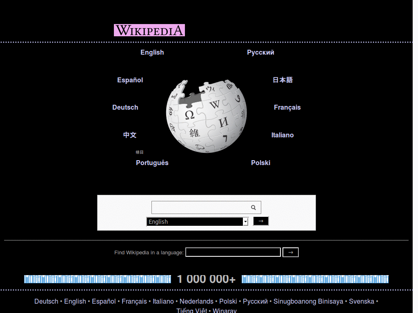418x313 pixels.
Task: Click the Wikipedia puzzle globe image
Action: [x=206, y=116]
